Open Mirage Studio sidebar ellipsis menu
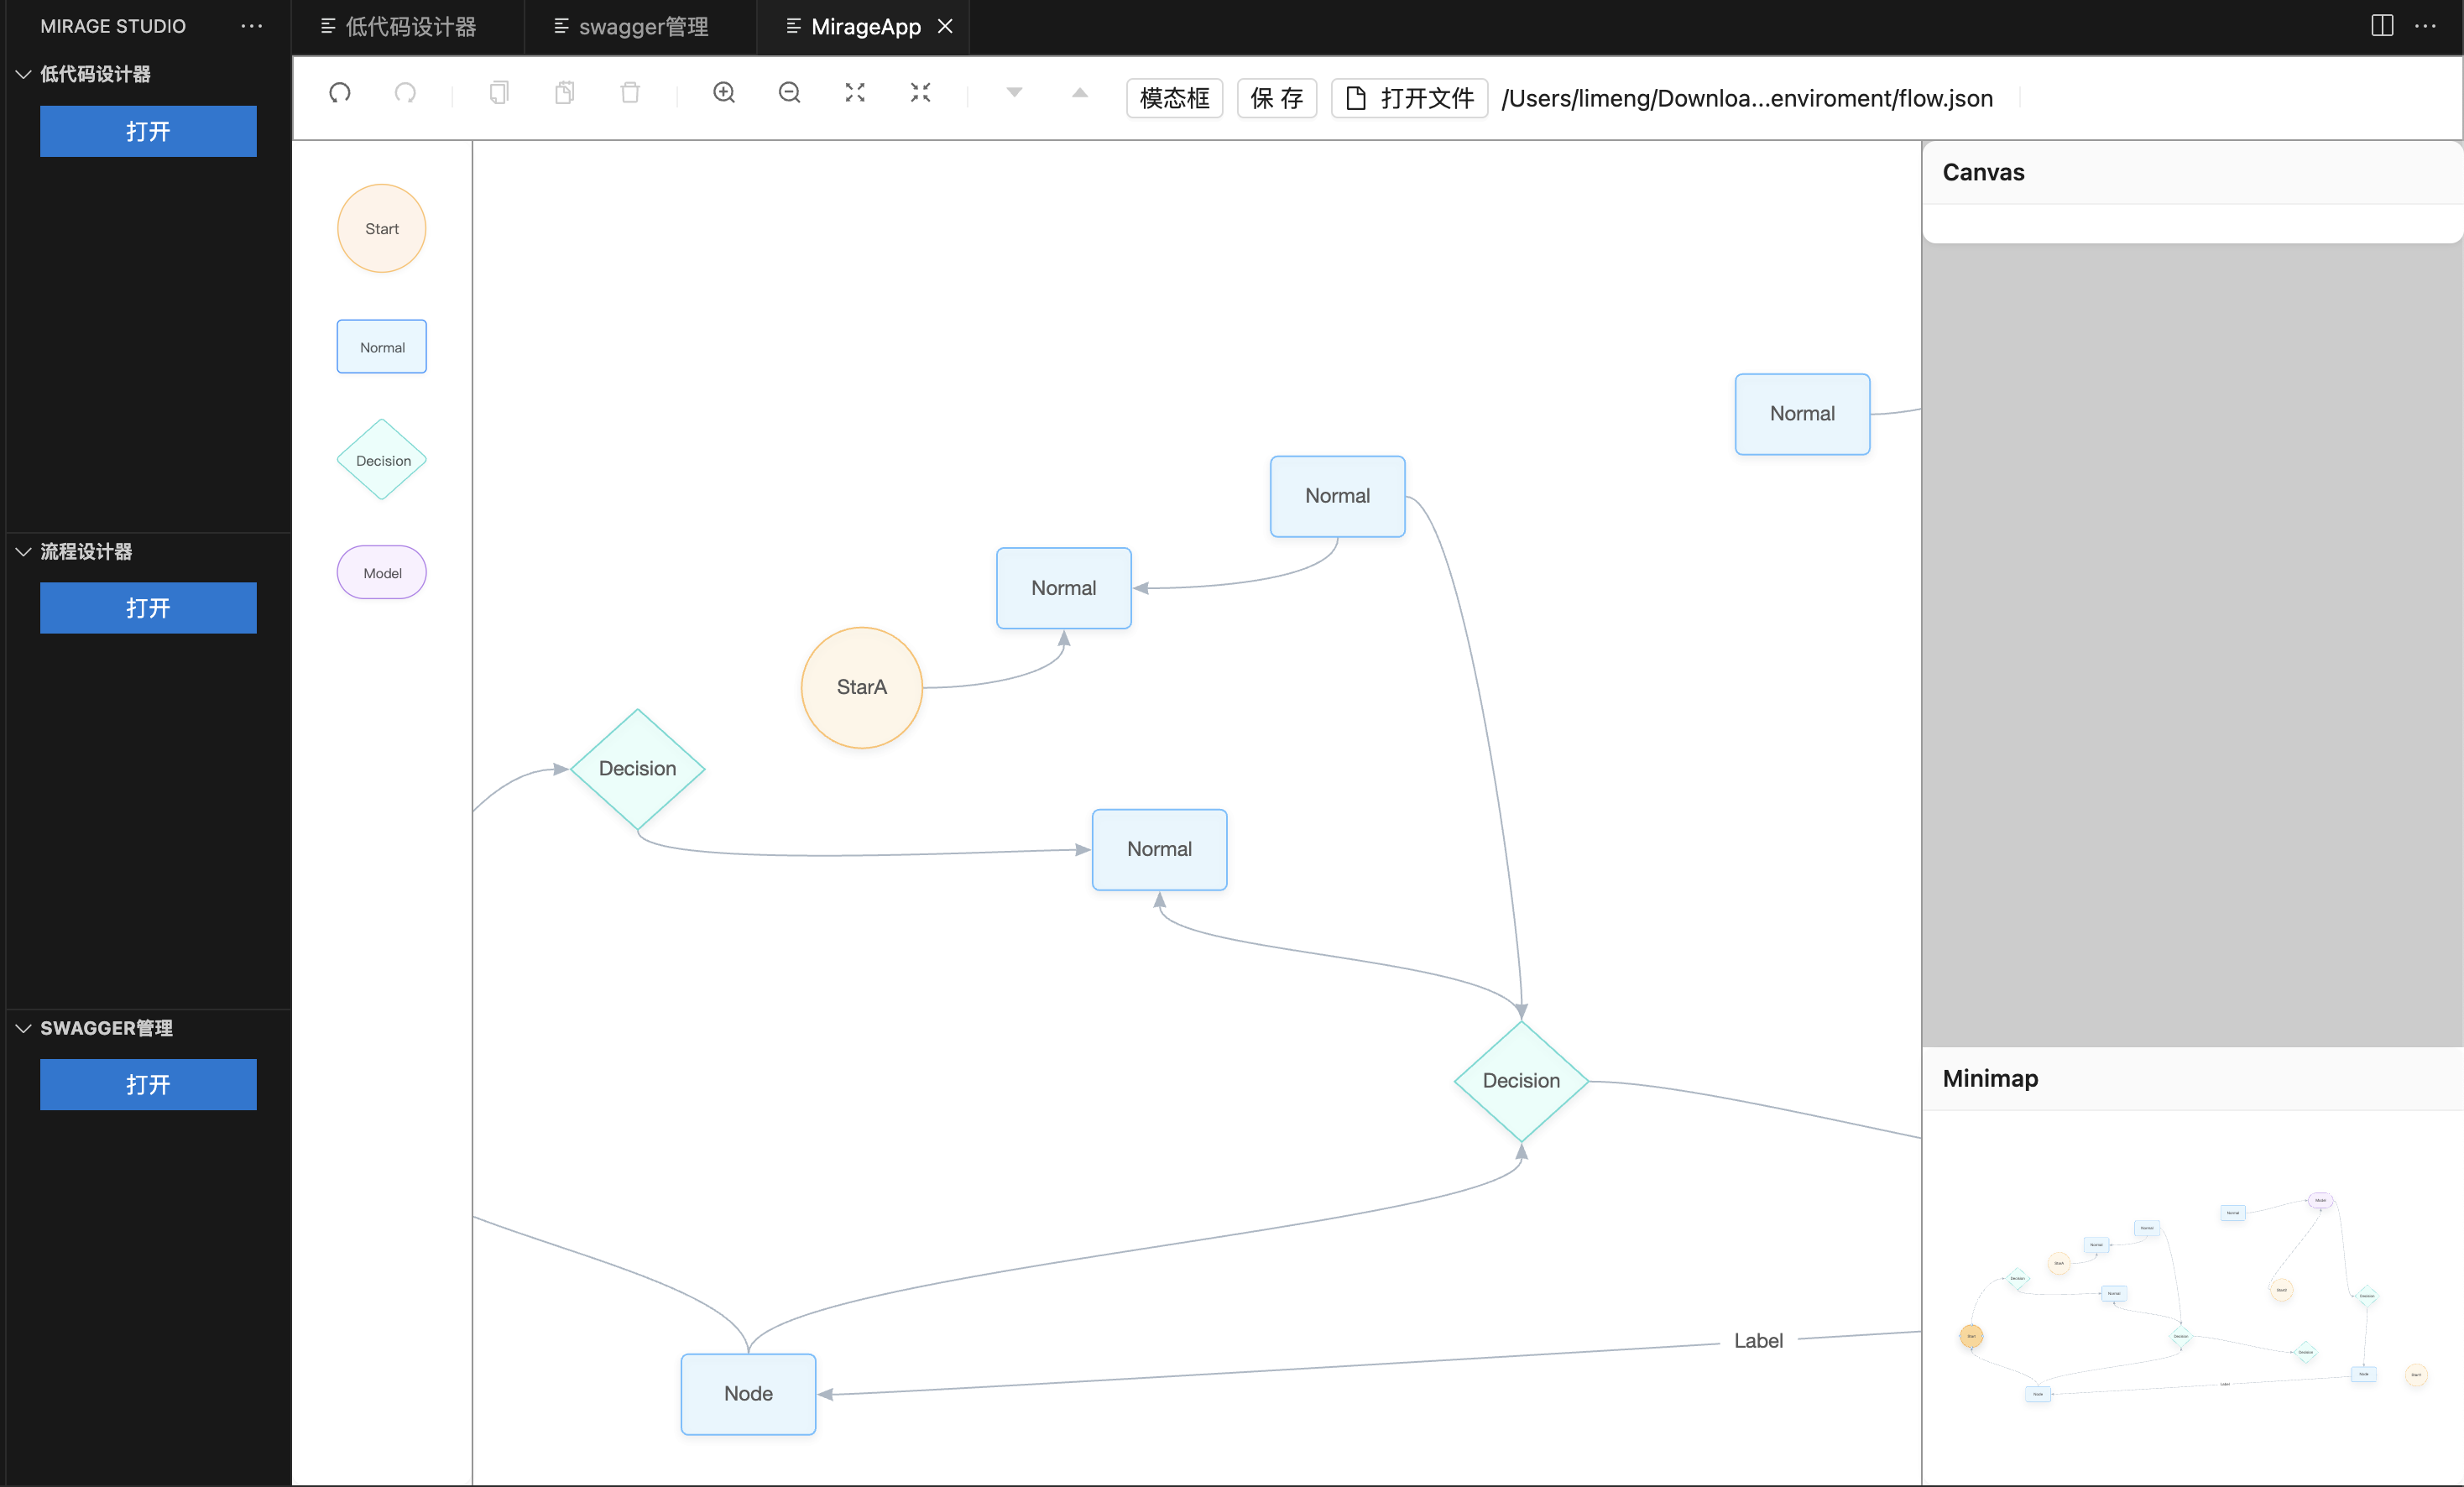The width and height of the screenshot is (2464, 1487). [252, 26]
